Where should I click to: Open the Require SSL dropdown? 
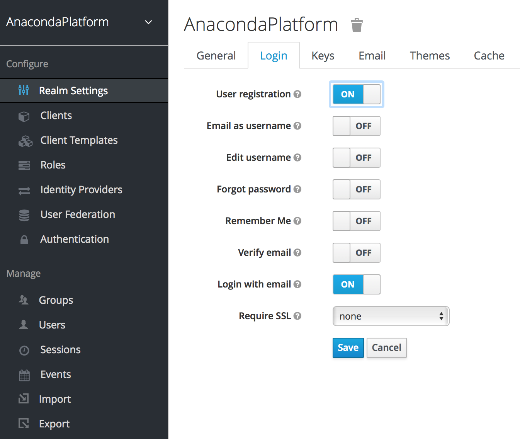pyautogui.click(x=391, y=316)
